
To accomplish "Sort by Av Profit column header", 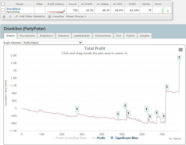I will click(x=87, y=4).
